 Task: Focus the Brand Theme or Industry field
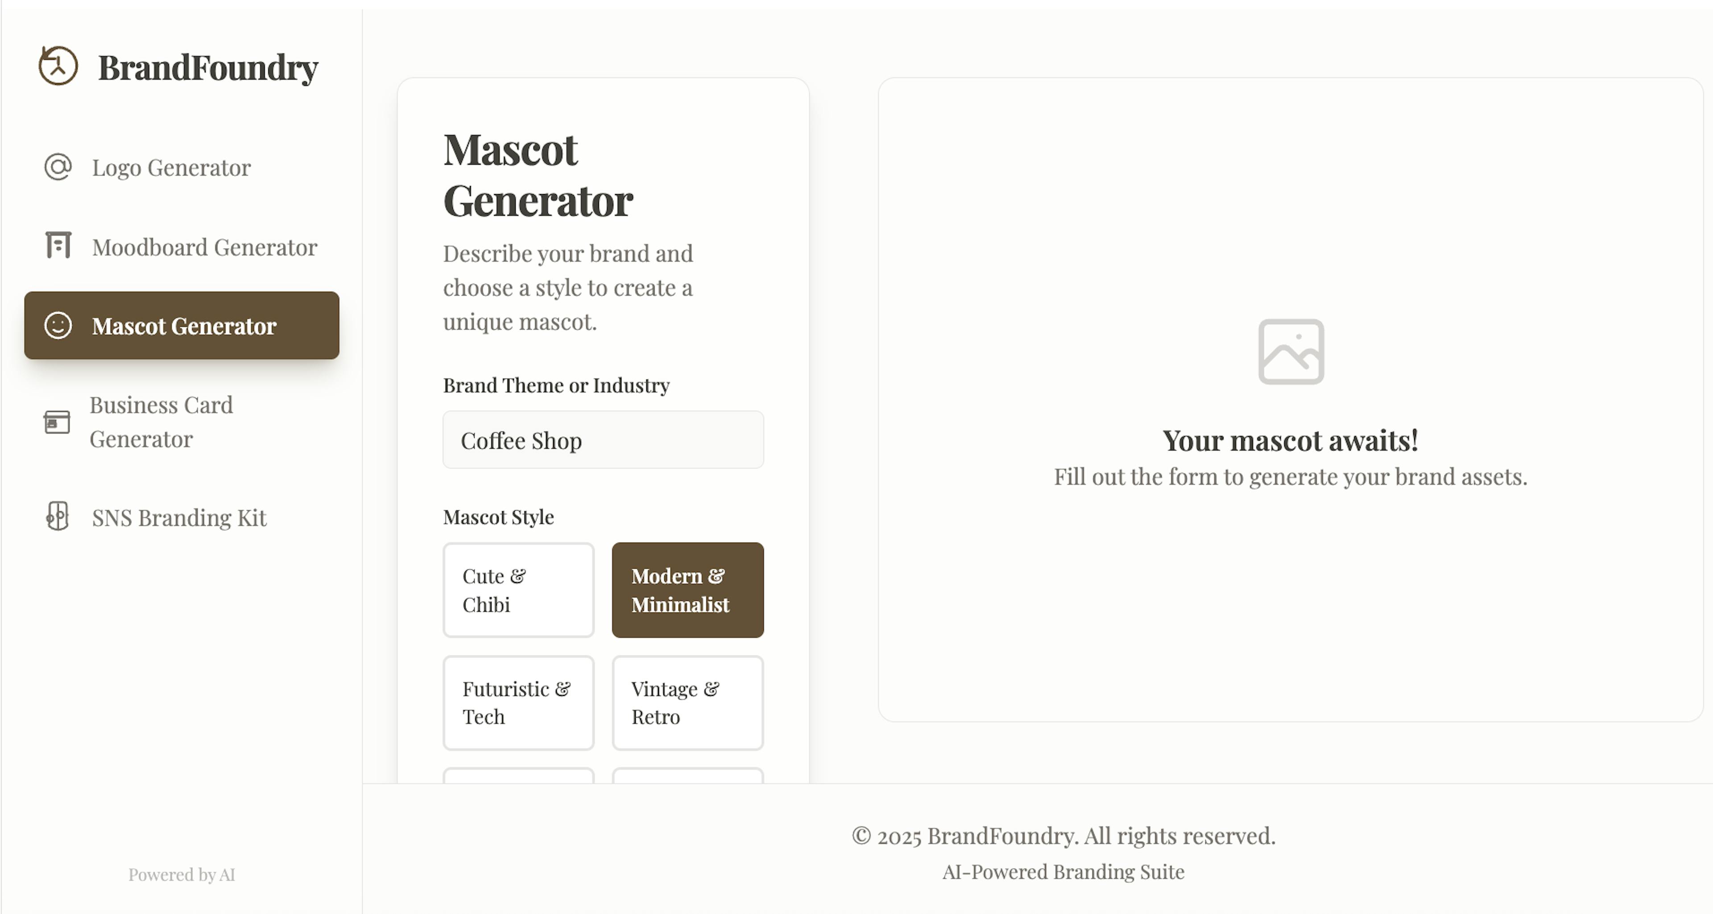point(603,440)
